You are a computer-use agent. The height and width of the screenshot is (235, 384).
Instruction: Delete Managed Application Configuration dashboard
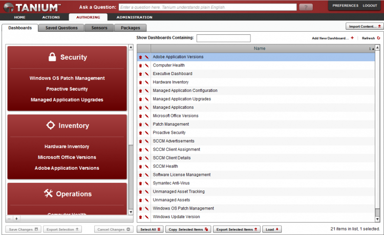[141, 90]
